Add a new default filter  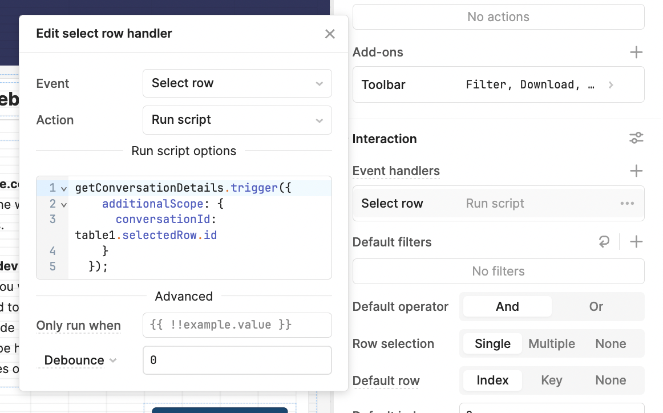click(x=636, y=242)
